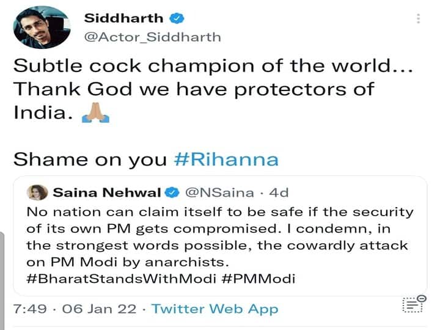Image resolution: width=440 pixels, height=330 pixels.
Task: Open the #BharatStandsWithModi hashtag
Action: (121, 279)
